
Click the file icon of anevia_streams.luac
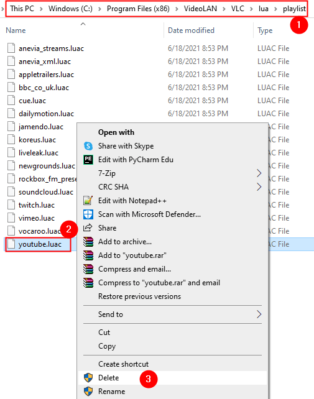[x=11, y=48]
